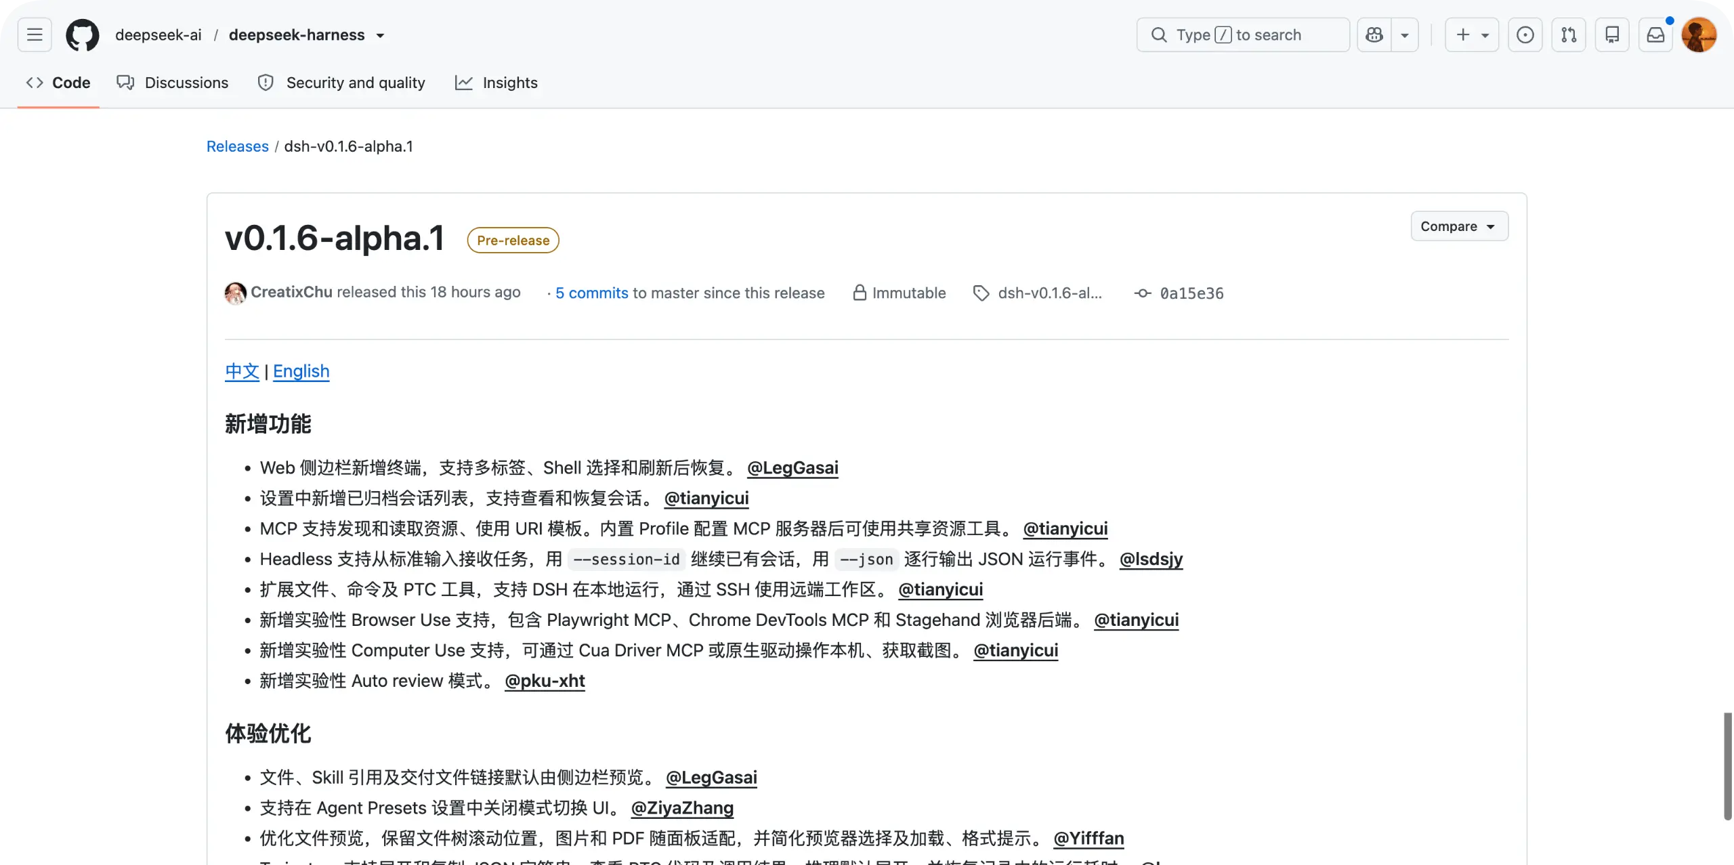Open commit 0a15e36
This screenshot has height=865, width=1734.
(1192, 293)
